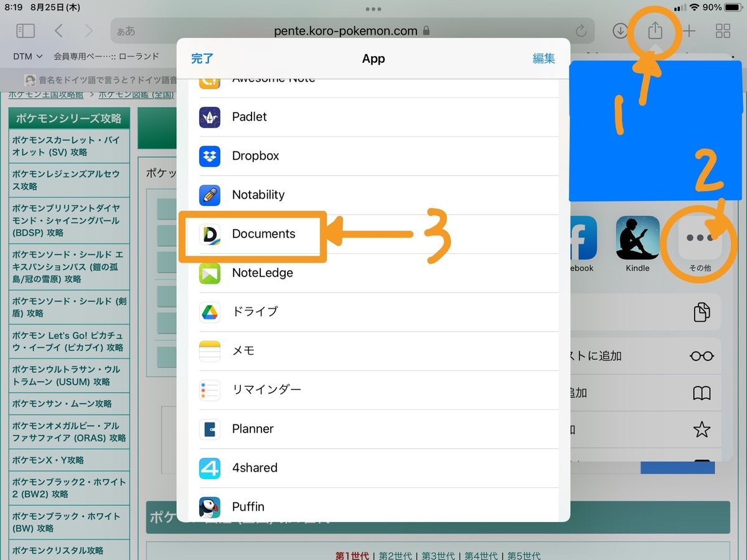Viewport: 747px width, 560px height.
Task: Tap three-dot multitasking control at top
Action: pyautogui.click(x=374, y=9)
